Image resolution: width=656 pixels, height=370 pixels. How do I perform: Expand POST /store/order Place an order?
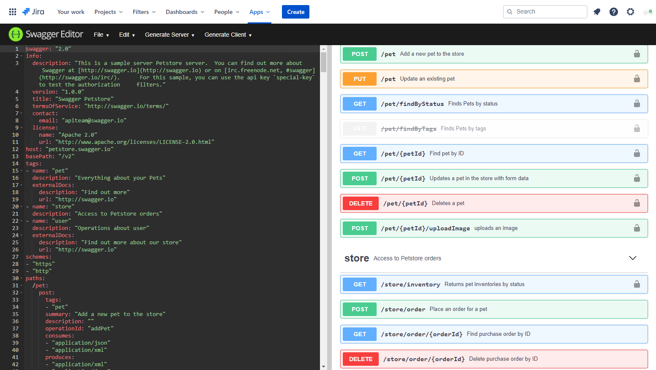pyautogui.click(x=494, y=309)
